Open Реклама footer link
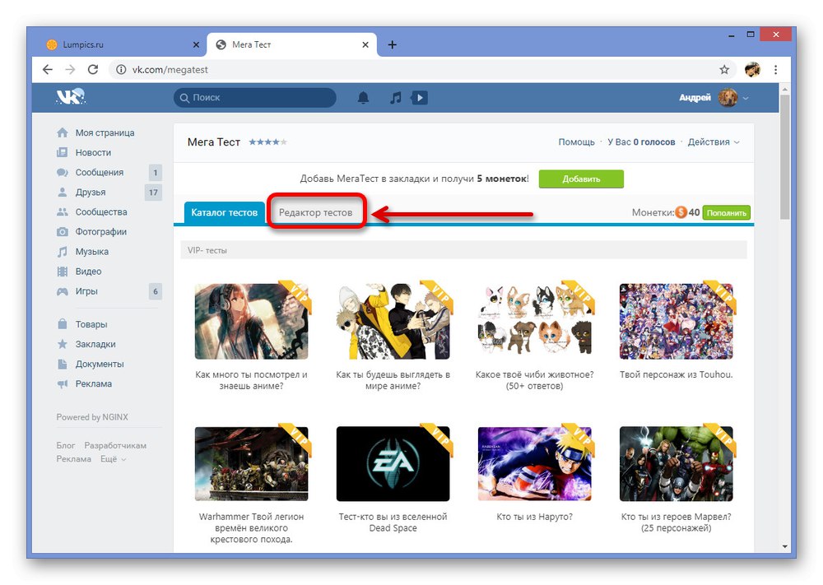The width and height of the screenshot is (823, 585). coord(73,459)
